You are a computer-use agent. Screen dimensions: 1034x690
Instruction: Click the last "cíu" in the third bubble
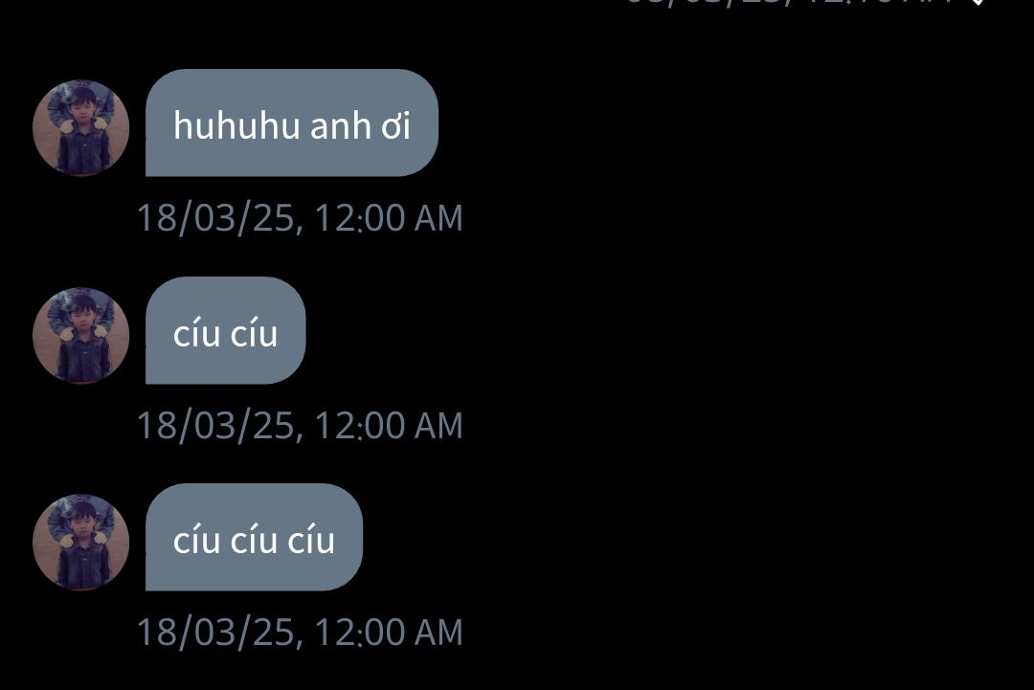[311, 540]
